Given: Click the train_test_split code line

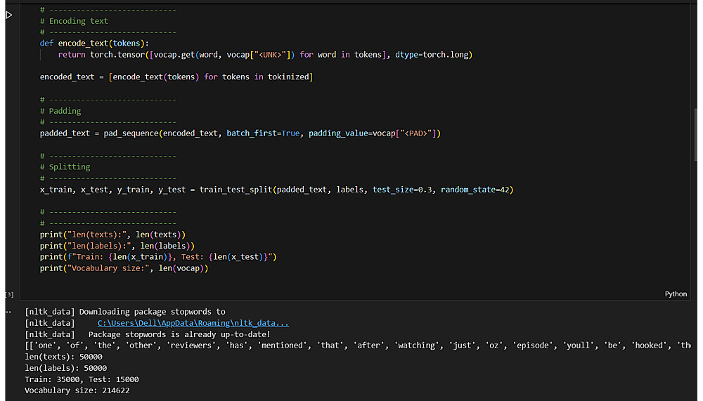Looking at the screenshot, I should (x=276, y=190).
